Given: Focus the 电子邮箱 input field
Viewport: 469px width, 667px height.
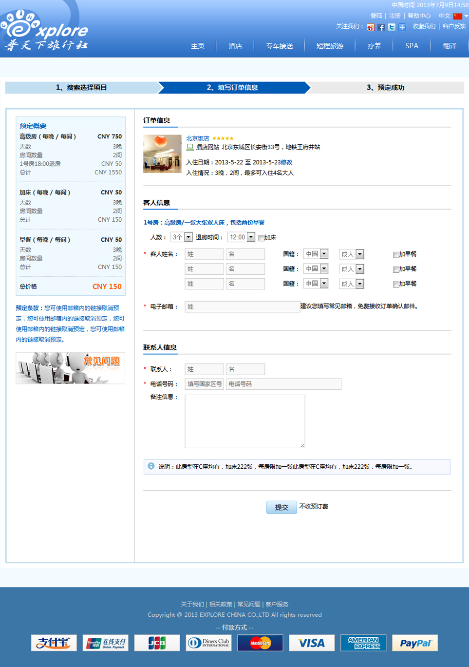Looking at the screenshot, I should [243, 306].
